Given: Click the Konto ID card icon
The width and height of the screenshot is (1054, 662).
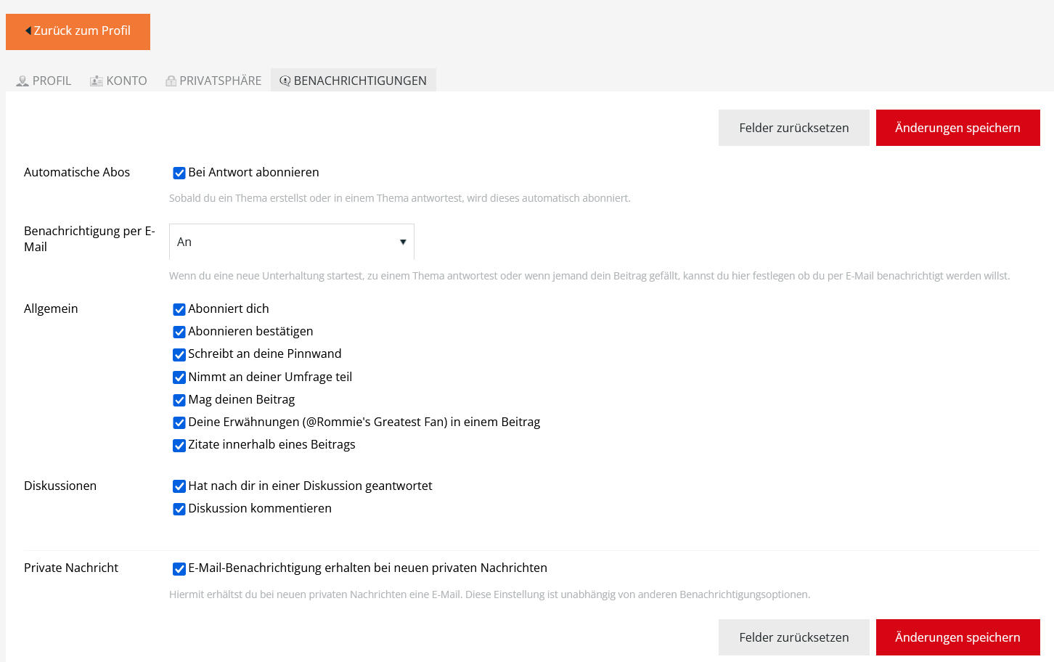Looking at the screenshot, I should [x=96, y=81].
